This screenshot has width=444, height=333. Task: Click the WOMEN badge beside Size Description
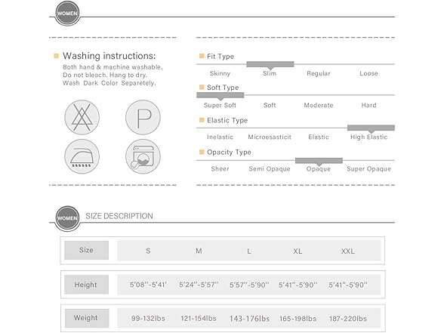pos(67,218)
